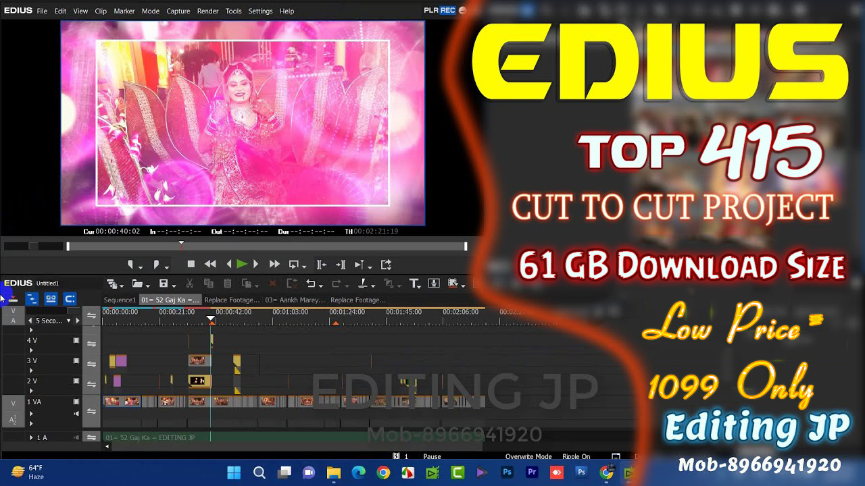Click the Save Project floppy icon

coord(163,284)
